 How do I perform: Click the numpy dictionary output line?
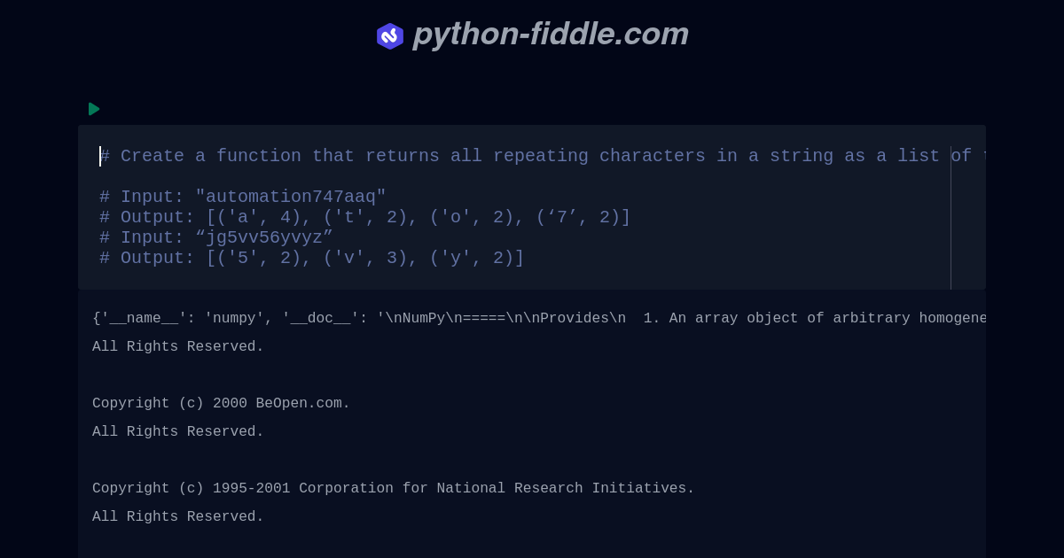(539, 319)
